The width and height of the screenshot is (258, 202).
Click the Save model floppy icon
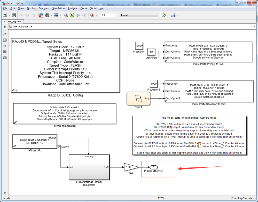[x=14, y=15]
